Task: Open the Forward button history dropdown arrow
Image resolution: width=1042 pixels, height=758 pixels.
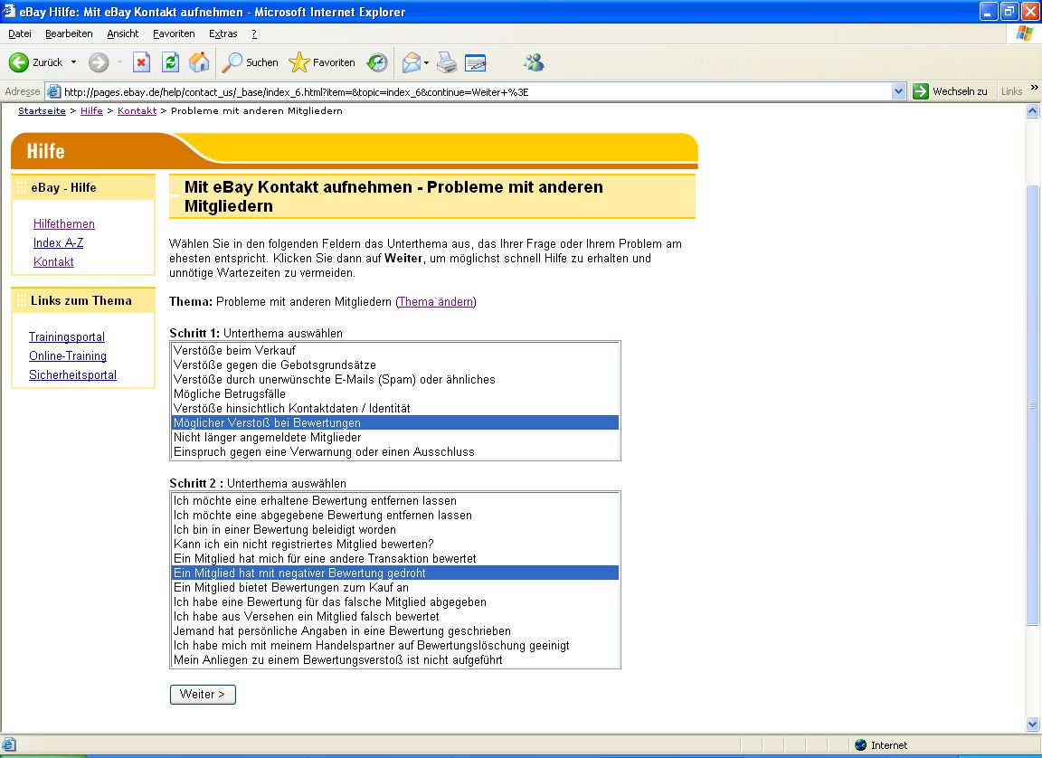Action: point(119,62)
